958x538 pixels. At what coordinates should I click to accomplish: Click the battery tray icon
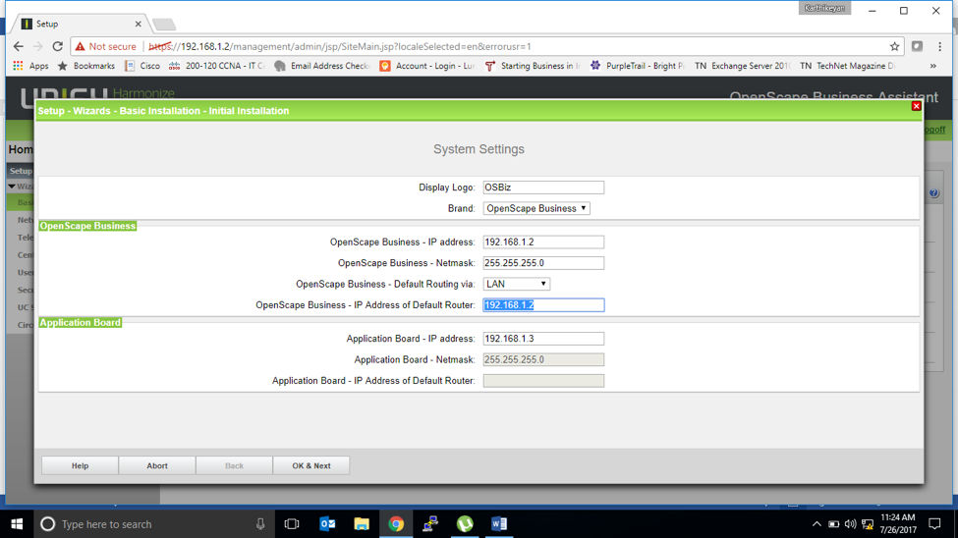(833, 524)
